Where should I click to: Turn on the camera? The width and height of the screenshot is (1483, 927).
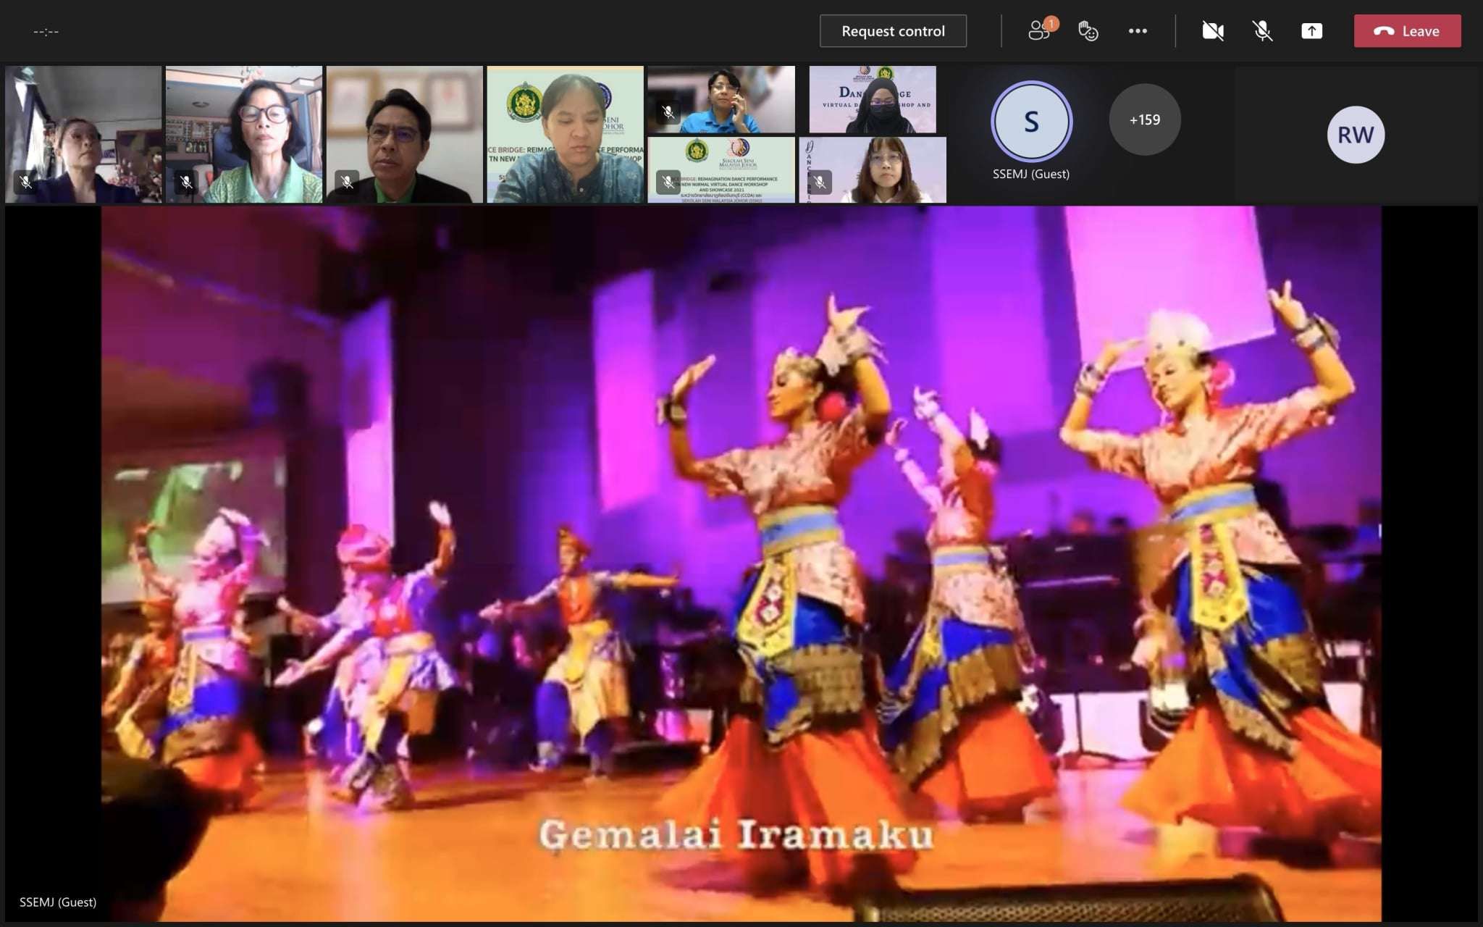[1213, 31]
